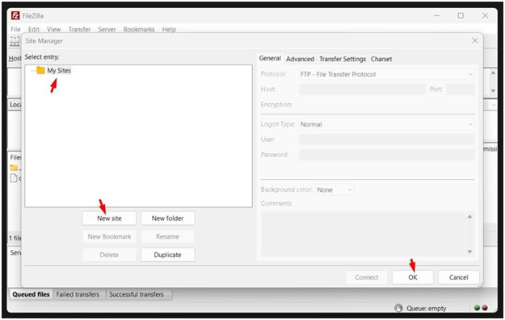The height and width of the screenshot is (320, 505).
Task: Click Comments scrollbar up arrow
Action: click(x=469, y=217)
